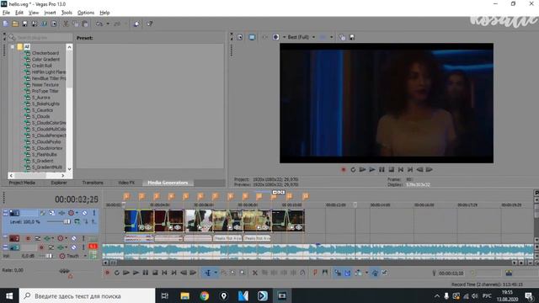Open What's This help icon
The height and width of the screenshot is (303, 539).
coord(150,24)
